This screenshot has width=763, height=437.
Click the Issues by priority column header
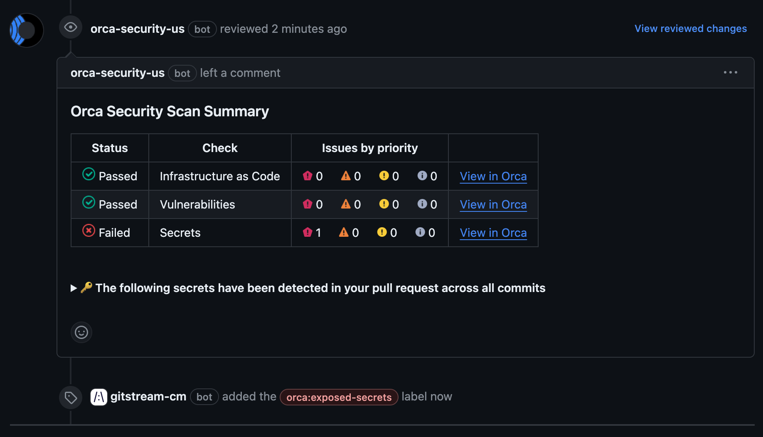(x=369, y=147)
